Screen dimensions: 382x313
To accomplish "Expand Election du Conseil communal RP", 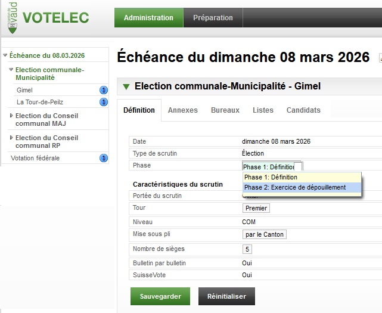I will (11, 138).
